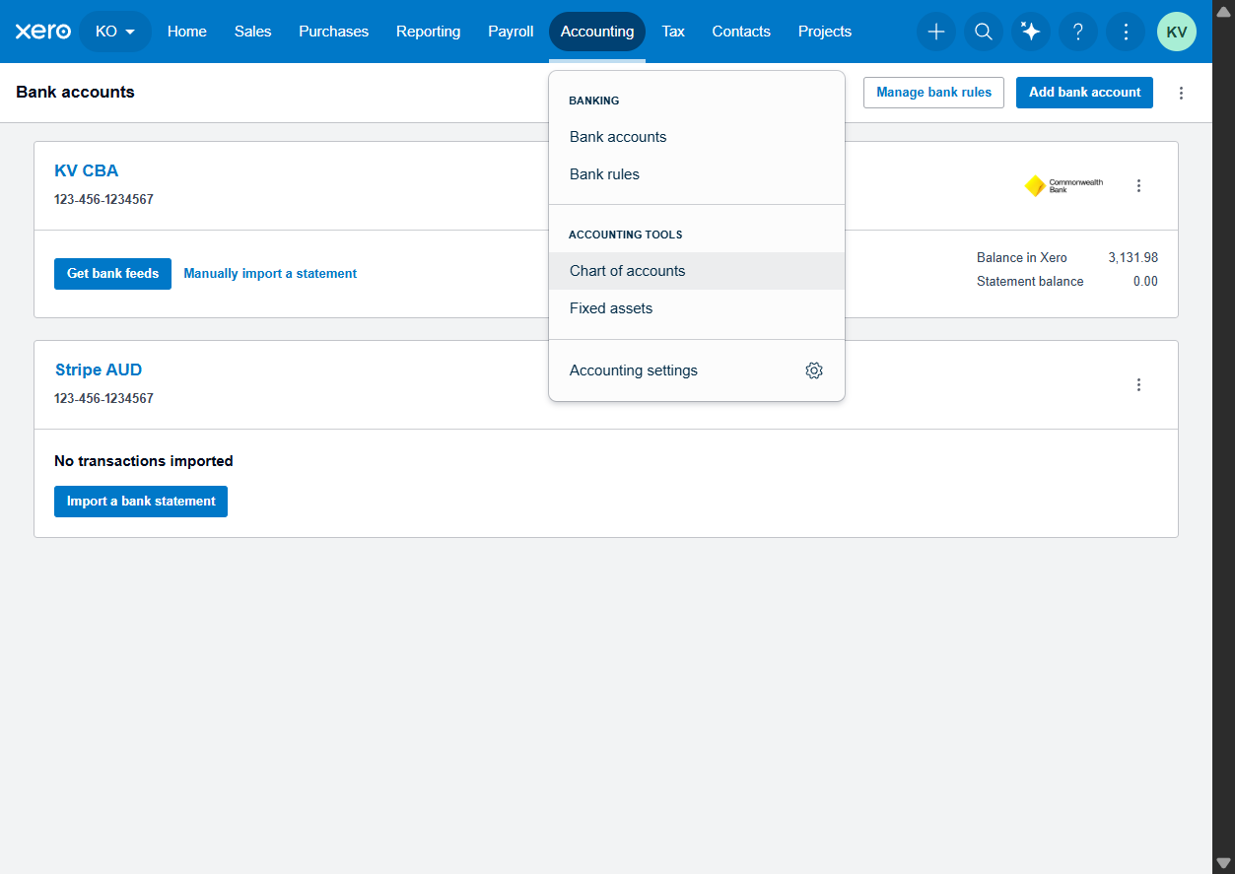Open the Reporting menu
The height and width of the screenshot is (874, 1235).
coord(429,32)
